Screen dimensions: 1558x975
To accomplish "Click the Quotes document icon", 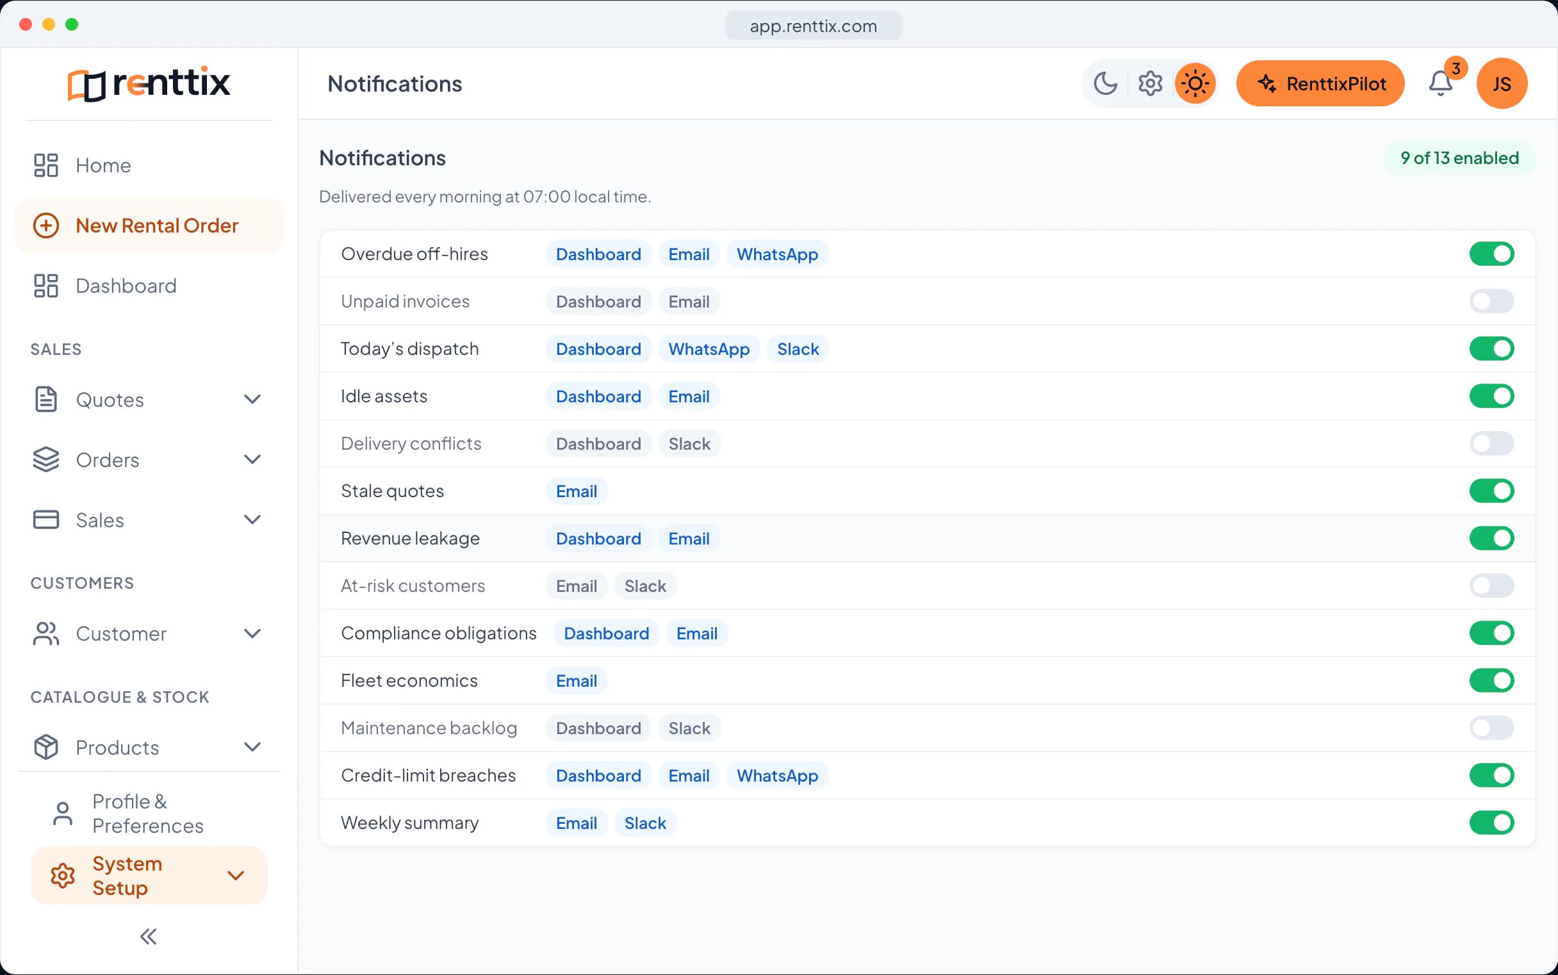I will [x=45, y=399].
